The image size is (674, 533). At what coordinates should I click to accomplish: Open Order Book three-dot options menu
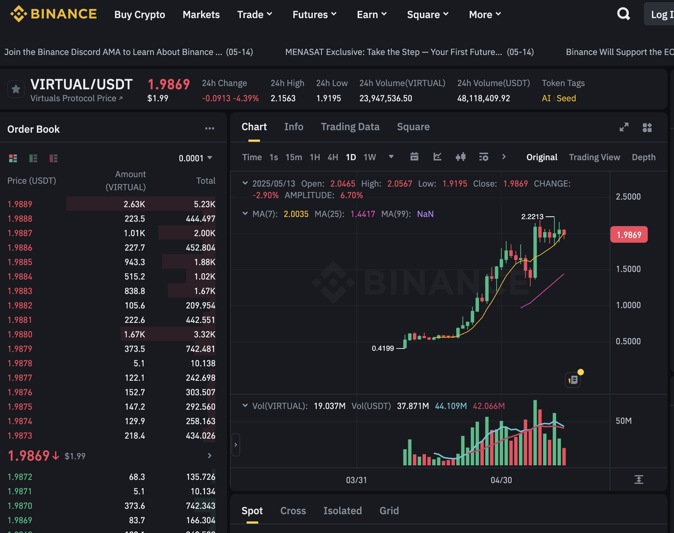pos(210,128)
